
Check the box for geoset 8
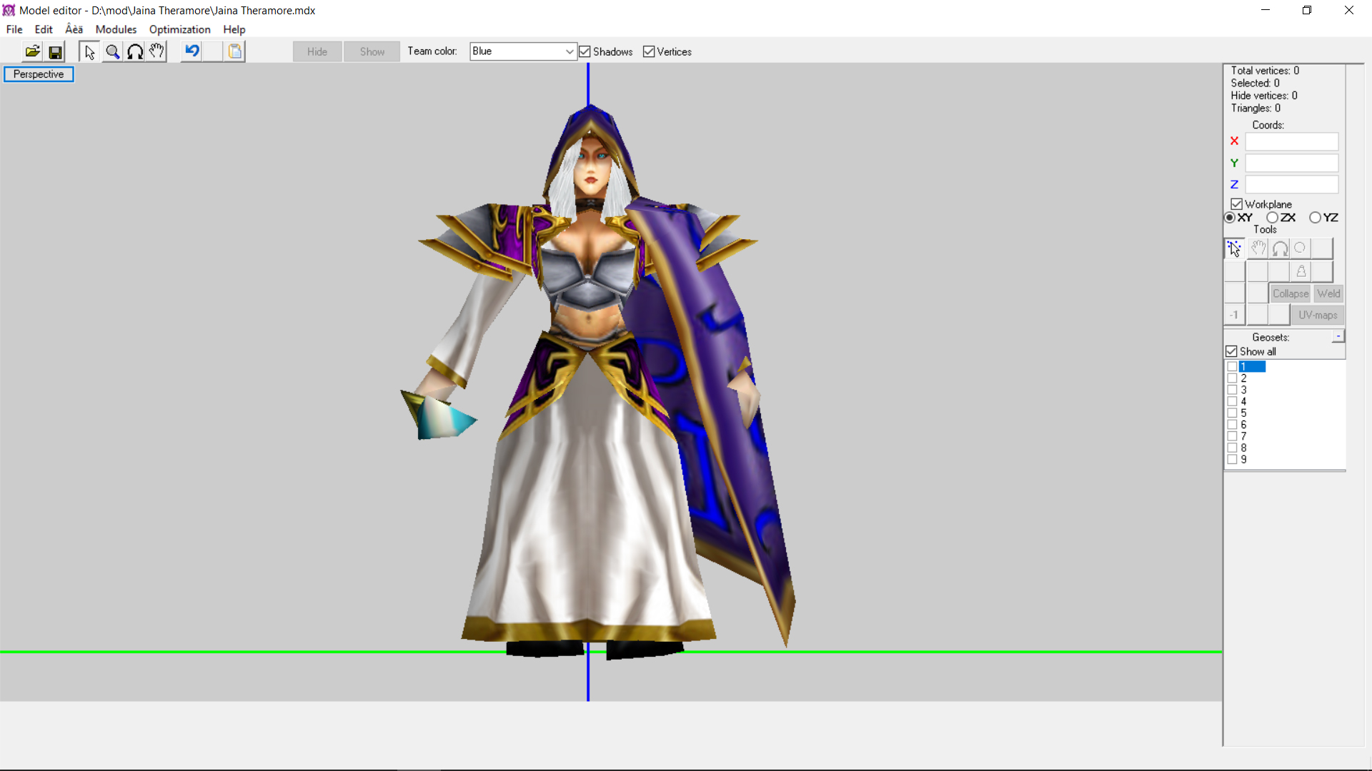pos(1232,448)
